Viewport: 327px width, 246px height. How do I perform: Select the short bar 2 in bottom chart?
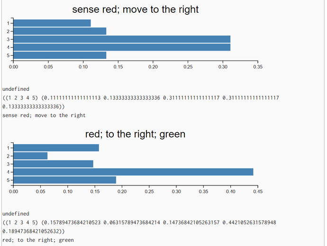(30, 156)
